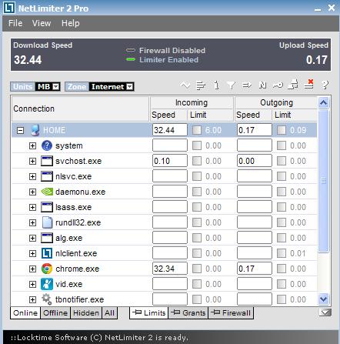Expand the system process node

(32, 145)
